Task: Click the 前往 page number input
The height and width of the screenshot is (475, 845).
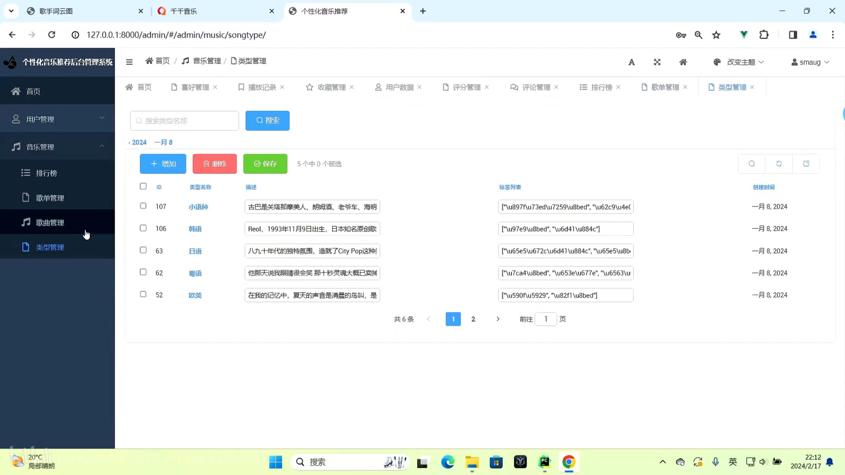Action: click(x=545, y=319)
